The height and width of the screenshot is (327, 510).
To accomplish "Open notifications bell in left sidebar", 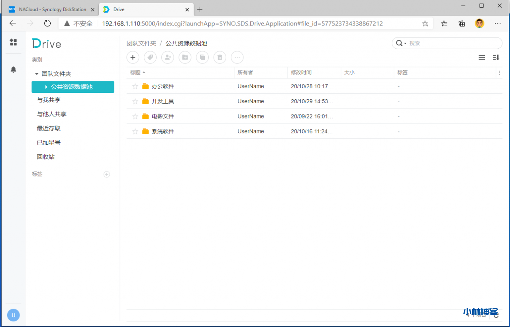I will tap(14, 70).
